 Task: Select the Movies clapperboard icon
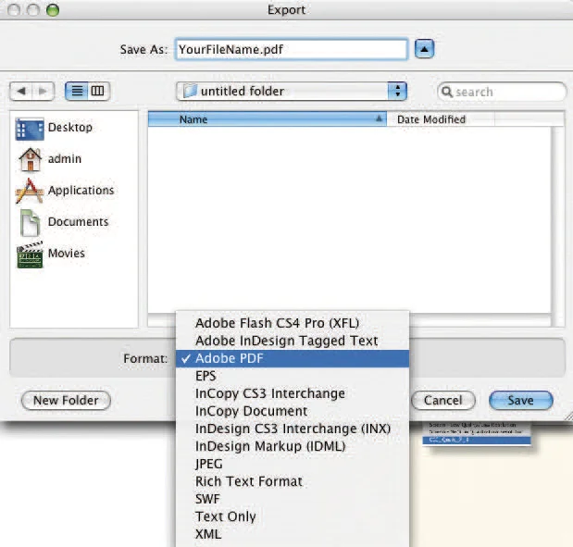coord(30,255)
